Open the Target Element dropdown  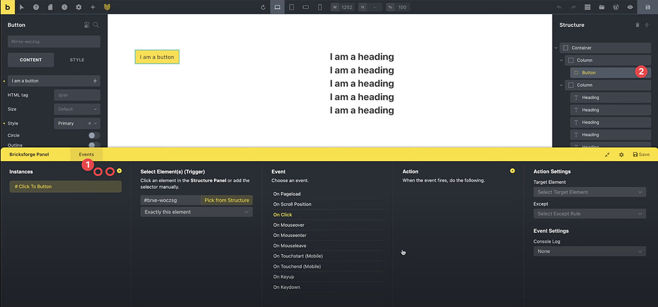589,192
